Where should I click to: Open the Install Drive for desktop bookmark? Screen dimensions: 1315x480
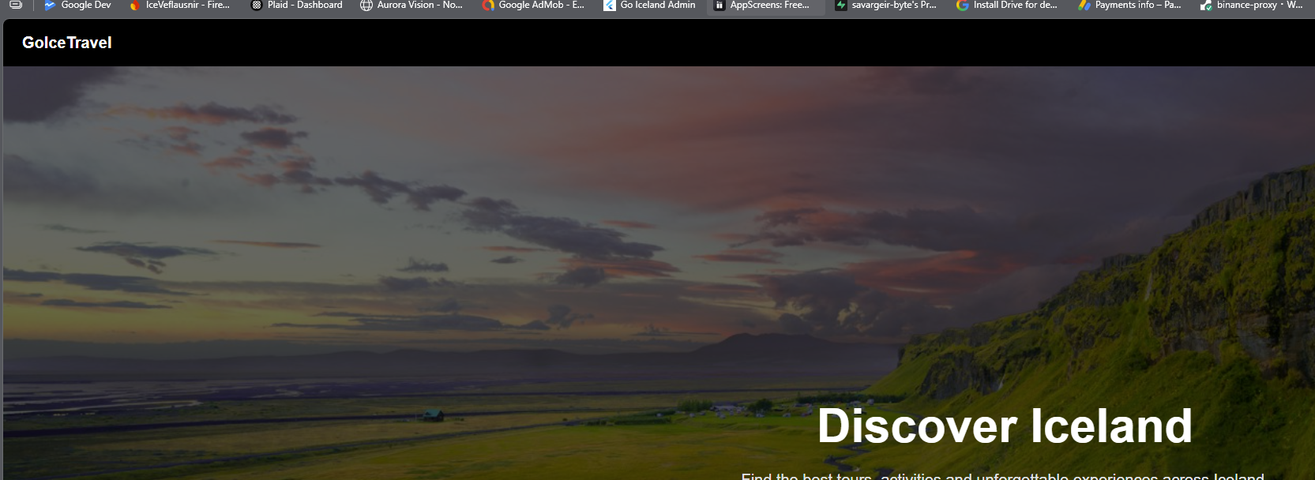[1015, 6]
